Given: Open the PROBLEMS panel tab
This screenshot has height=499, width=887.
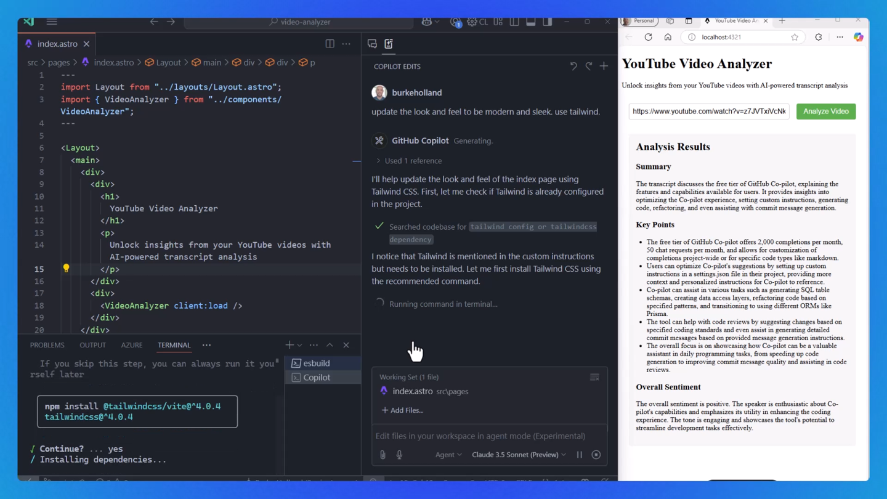Looking at the screenshot, I should (47, 345).
